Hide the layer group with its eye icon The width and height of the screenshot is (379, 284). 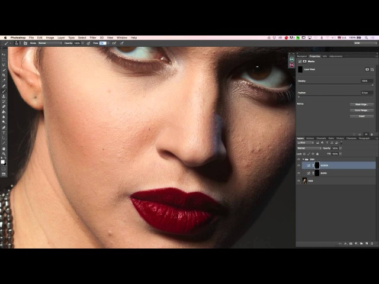298,159
